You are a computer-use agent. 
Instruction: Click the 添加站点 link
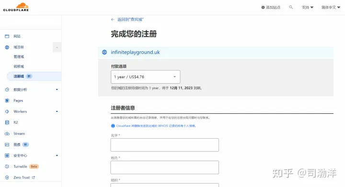click(x=271, y=8)
